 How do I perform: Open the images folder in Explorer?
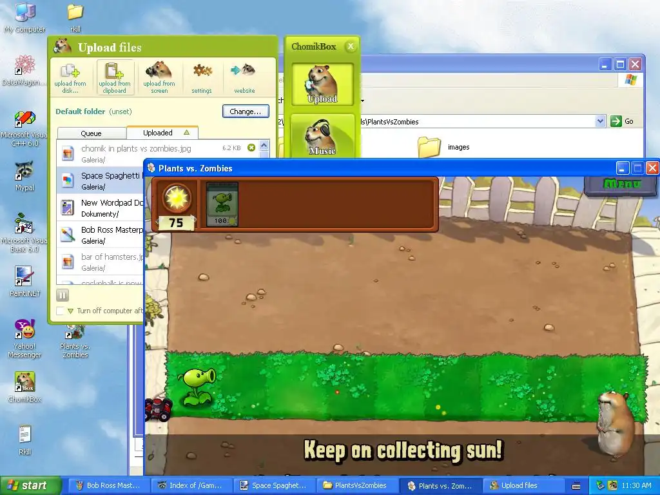[443, 147]
